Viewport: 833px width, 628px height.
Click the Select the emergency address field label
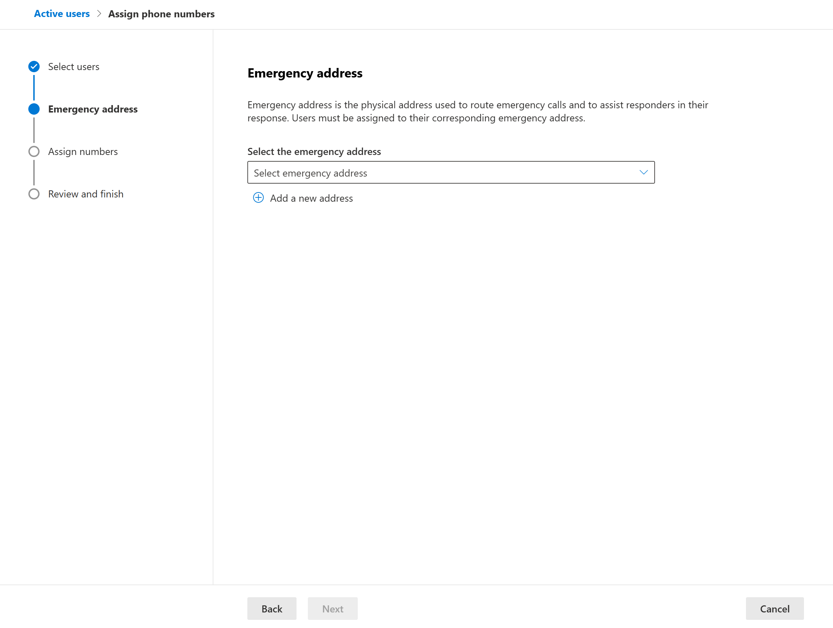coord(314,152)
